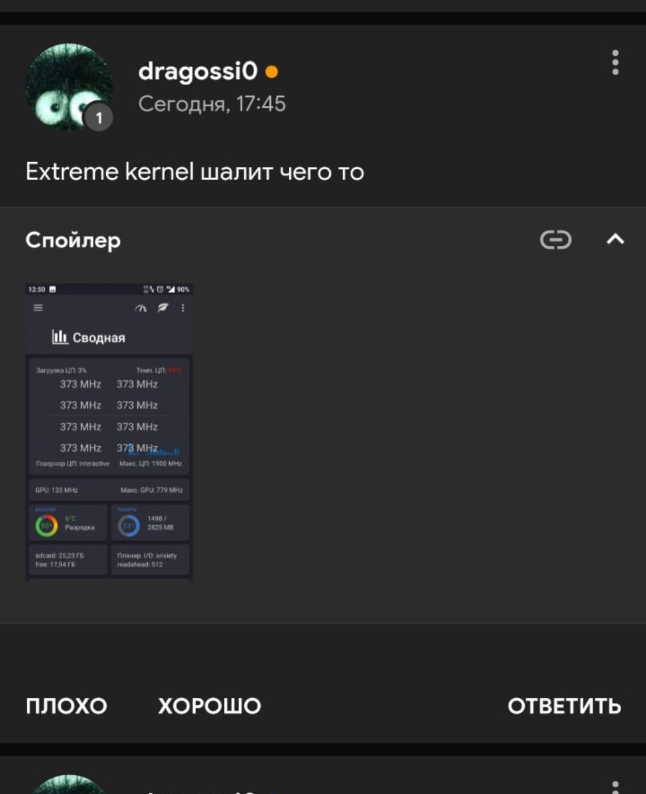This screenshot has width=646, height=794.
Task: Open the attached kernel screenshot thumbnail
Action: (109, 433)
